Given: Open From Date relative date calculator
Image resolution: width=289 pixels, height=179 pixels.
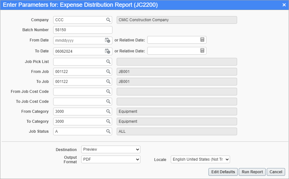Looking at the screenshot, I should [x=202, y=40].
